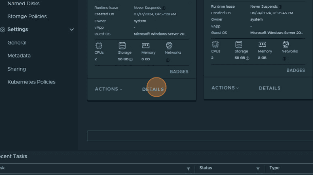Screen dimensions: 313x175
Task: Click CPUs chip icon on 06/24/2024 VM card
Action: [216, 44]
